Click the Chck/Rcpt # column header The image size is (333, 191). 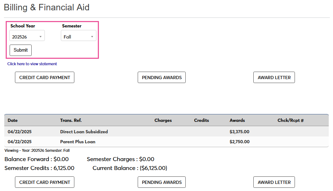[x=290, y=120]
